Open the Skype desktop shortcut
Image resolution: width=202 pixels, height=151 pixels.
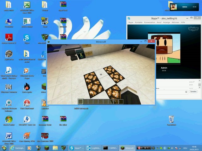pyautogui.click(x=27, y=38)
